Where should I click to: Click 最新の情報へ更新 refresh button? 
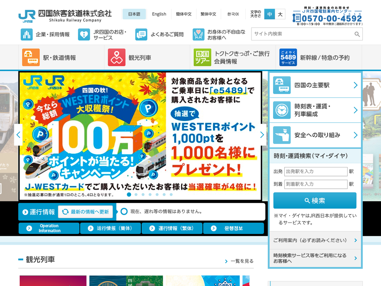85,212
